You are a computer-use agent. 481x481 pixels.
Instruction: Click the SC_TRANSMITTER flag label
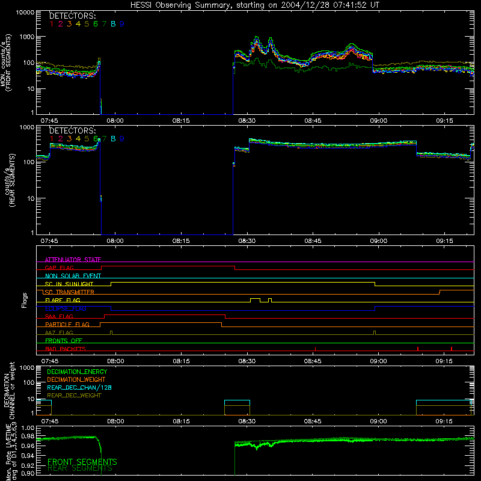point(70,292)
